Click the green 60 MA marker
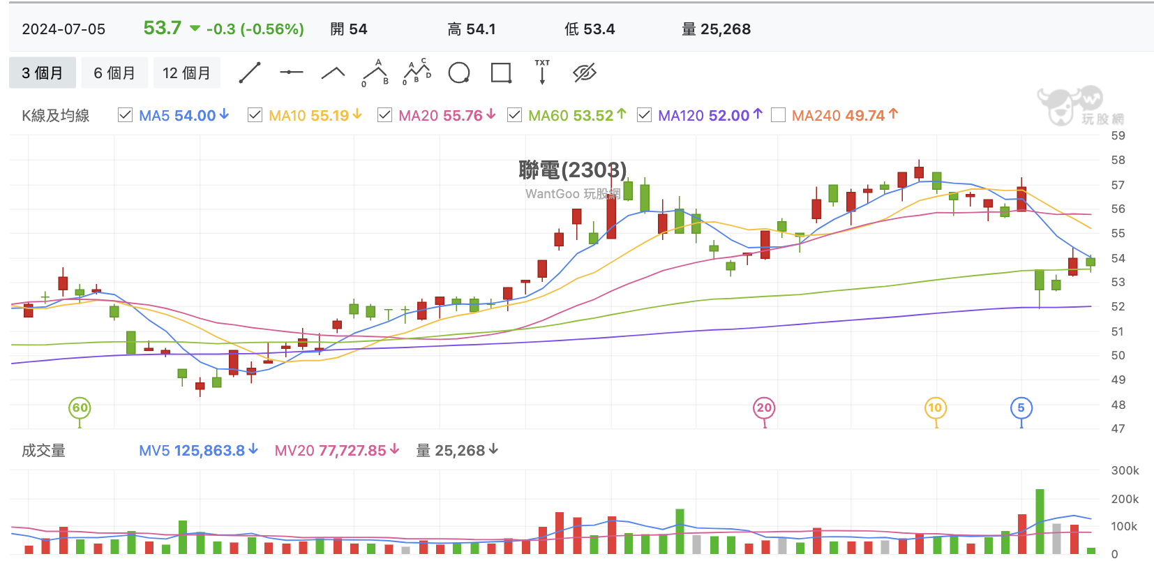The width and height of the screenshot is (1154, 561). coord(80,408)
